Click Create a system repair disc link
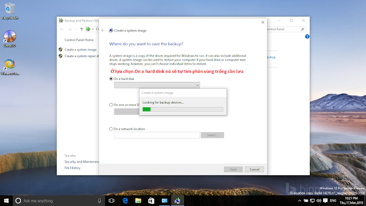This screenshot has width=366, height=206. [x=81, y=56]
